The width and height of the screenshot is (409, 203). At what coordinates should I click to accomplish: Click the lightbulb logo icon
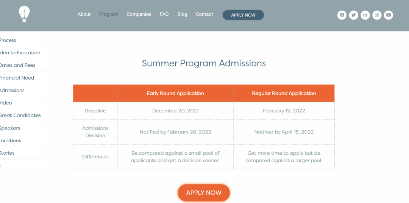(24, 14)
